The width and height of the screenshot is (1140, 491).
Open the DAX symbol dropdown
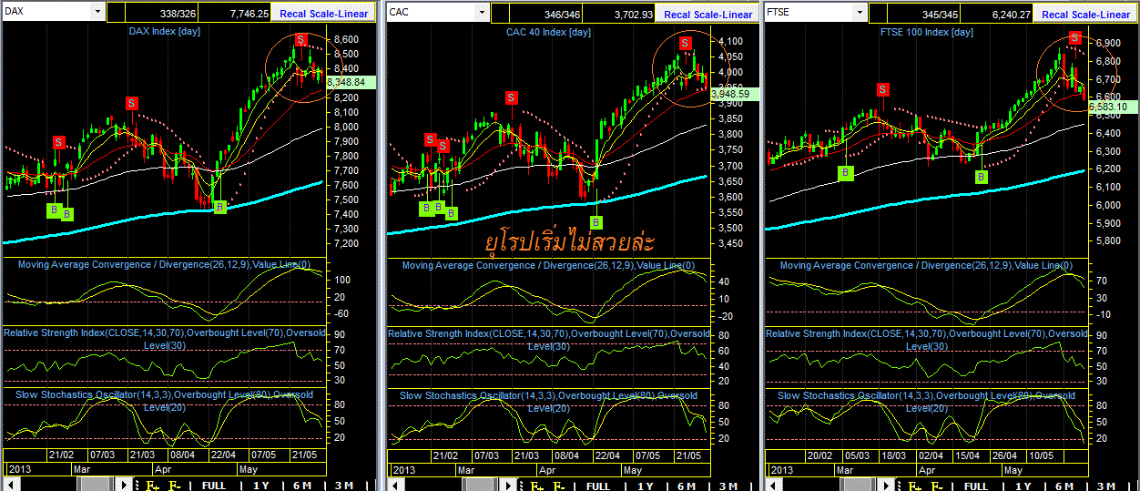[97, 13]
